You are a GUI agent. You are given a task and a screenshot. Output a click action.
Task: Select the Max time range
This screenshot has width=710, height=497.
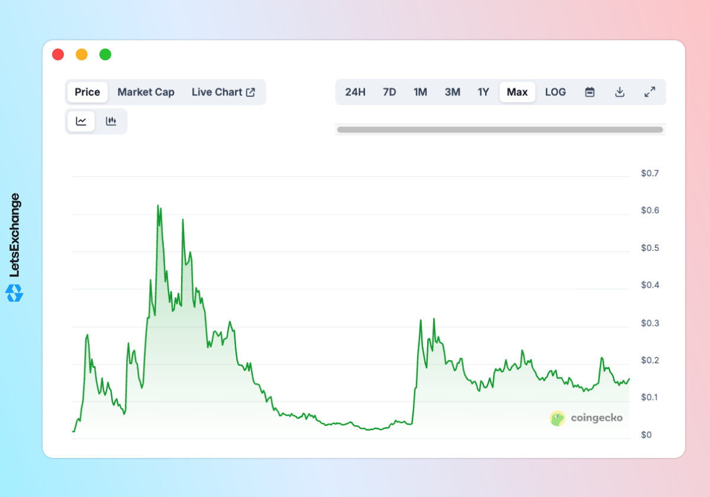pyautogui.click(x=517, y=92)
